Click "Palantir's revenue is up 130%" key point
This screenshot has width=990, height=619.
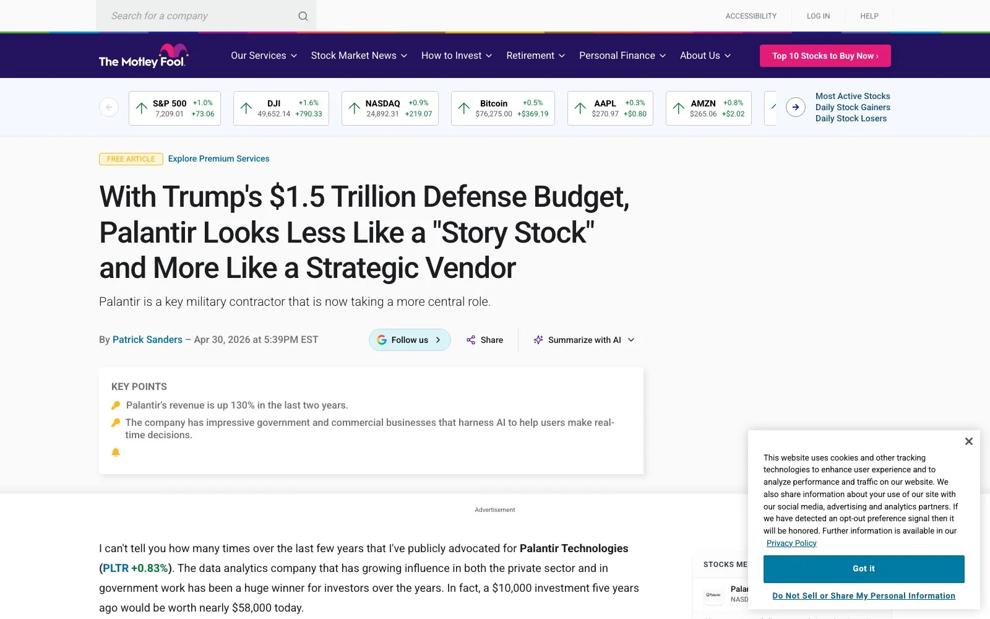[x=237, y=405]
